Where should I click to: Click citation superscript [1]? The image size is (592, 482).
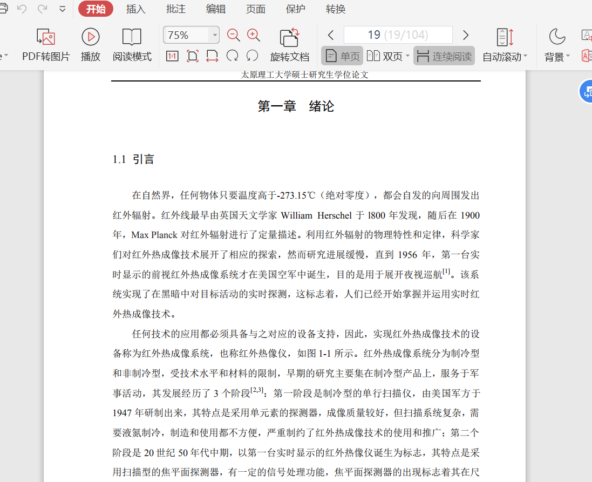pos(446,271)
